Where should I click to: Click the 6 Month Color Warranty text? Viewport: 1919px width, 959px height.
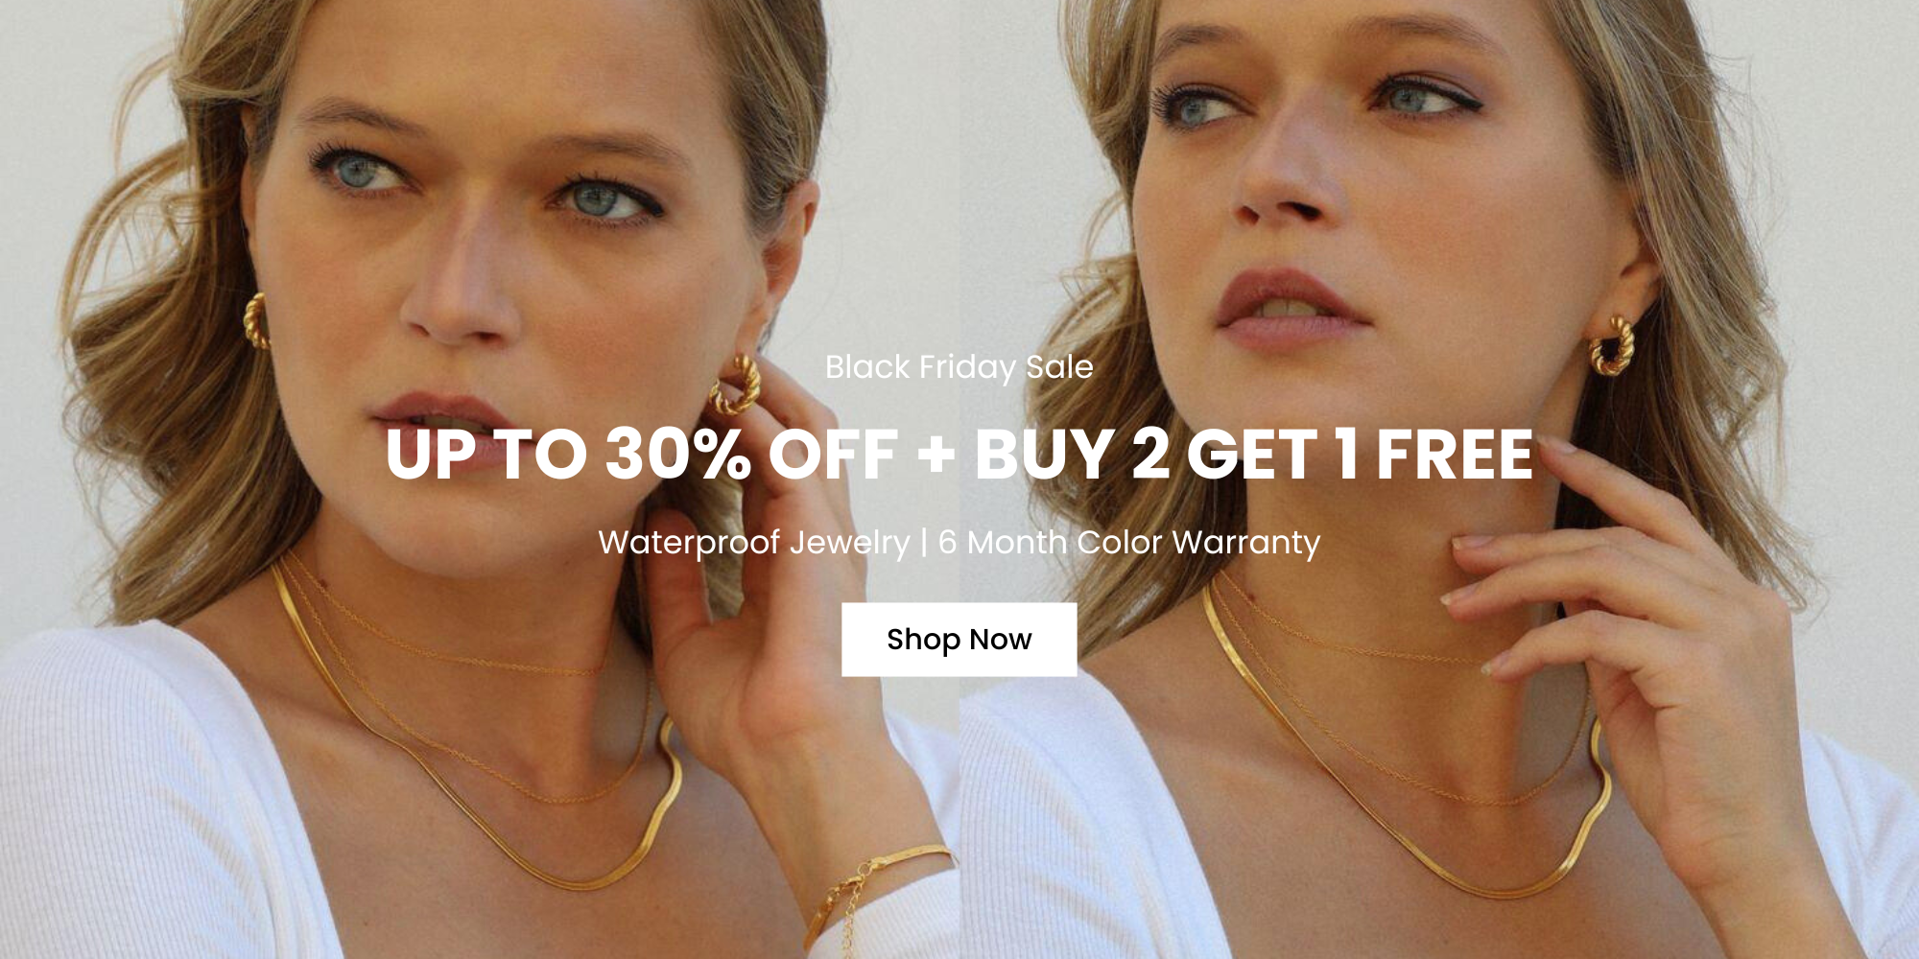[x=1128, y=543]
